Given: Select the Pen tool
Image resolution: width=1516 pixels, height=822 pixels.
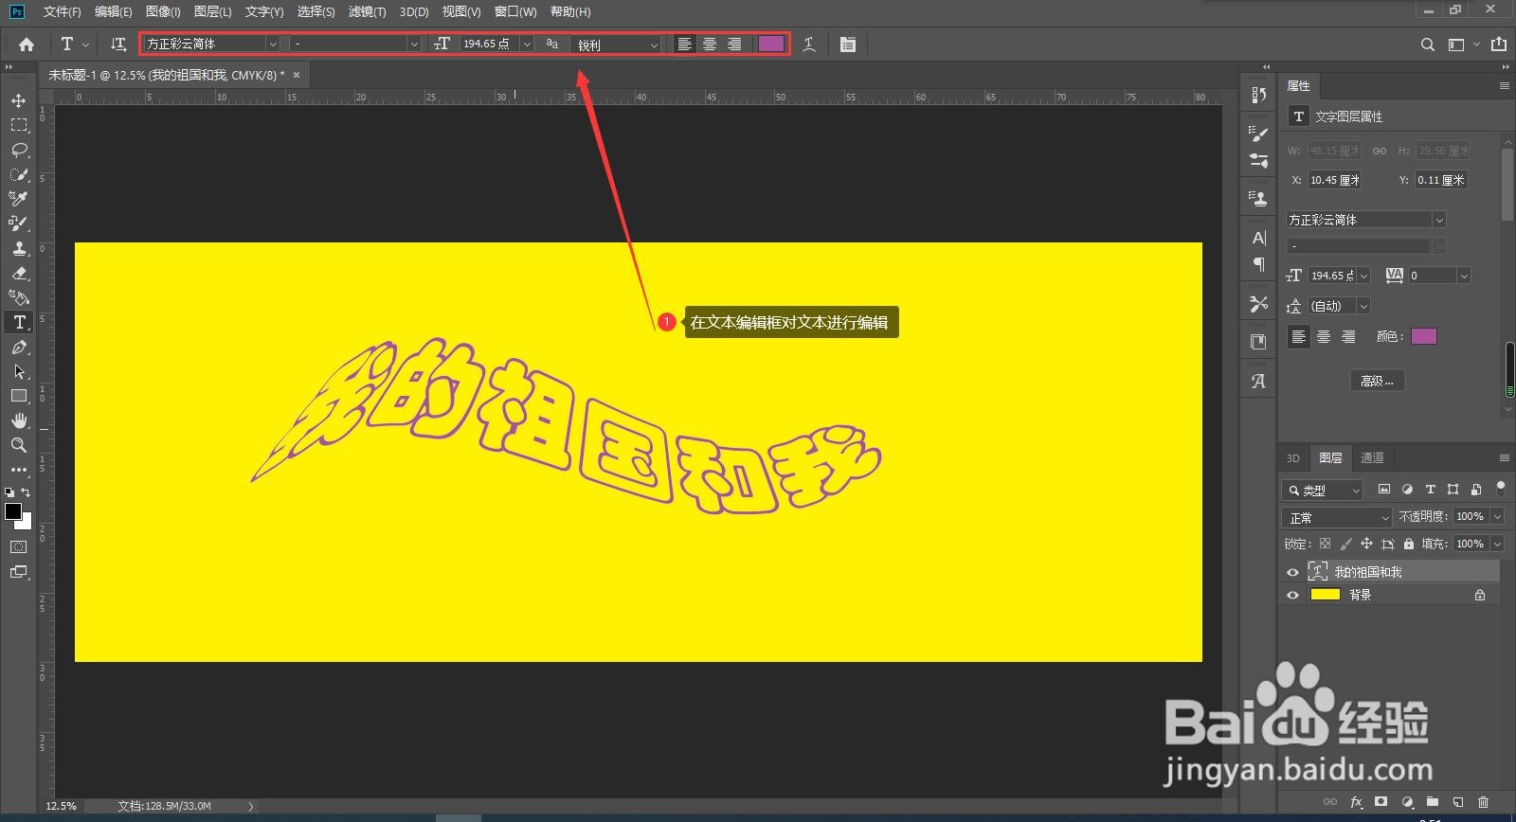Looking at the screenshot, I should (19, 347).
